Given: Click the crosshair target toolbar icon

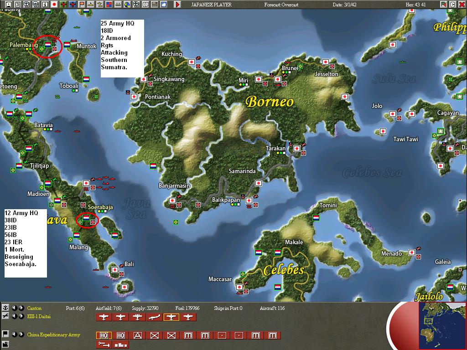Looking at the screenshot, I should click(x=136, y=5).
